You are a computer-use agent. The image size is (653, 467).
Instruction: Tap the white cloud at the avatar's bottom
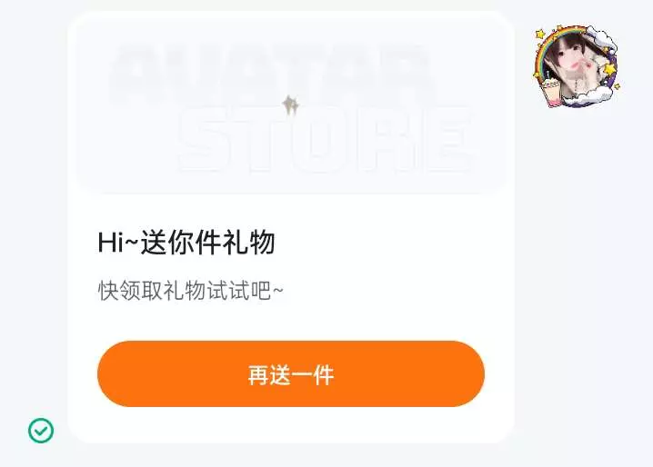tap(588, 96)
